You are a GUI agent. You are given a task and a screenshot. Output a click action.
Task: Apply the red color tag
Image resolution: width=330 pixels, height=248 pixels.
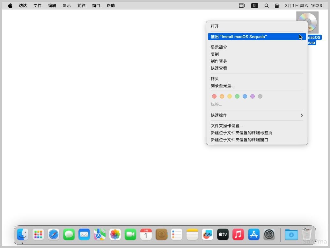214,96
